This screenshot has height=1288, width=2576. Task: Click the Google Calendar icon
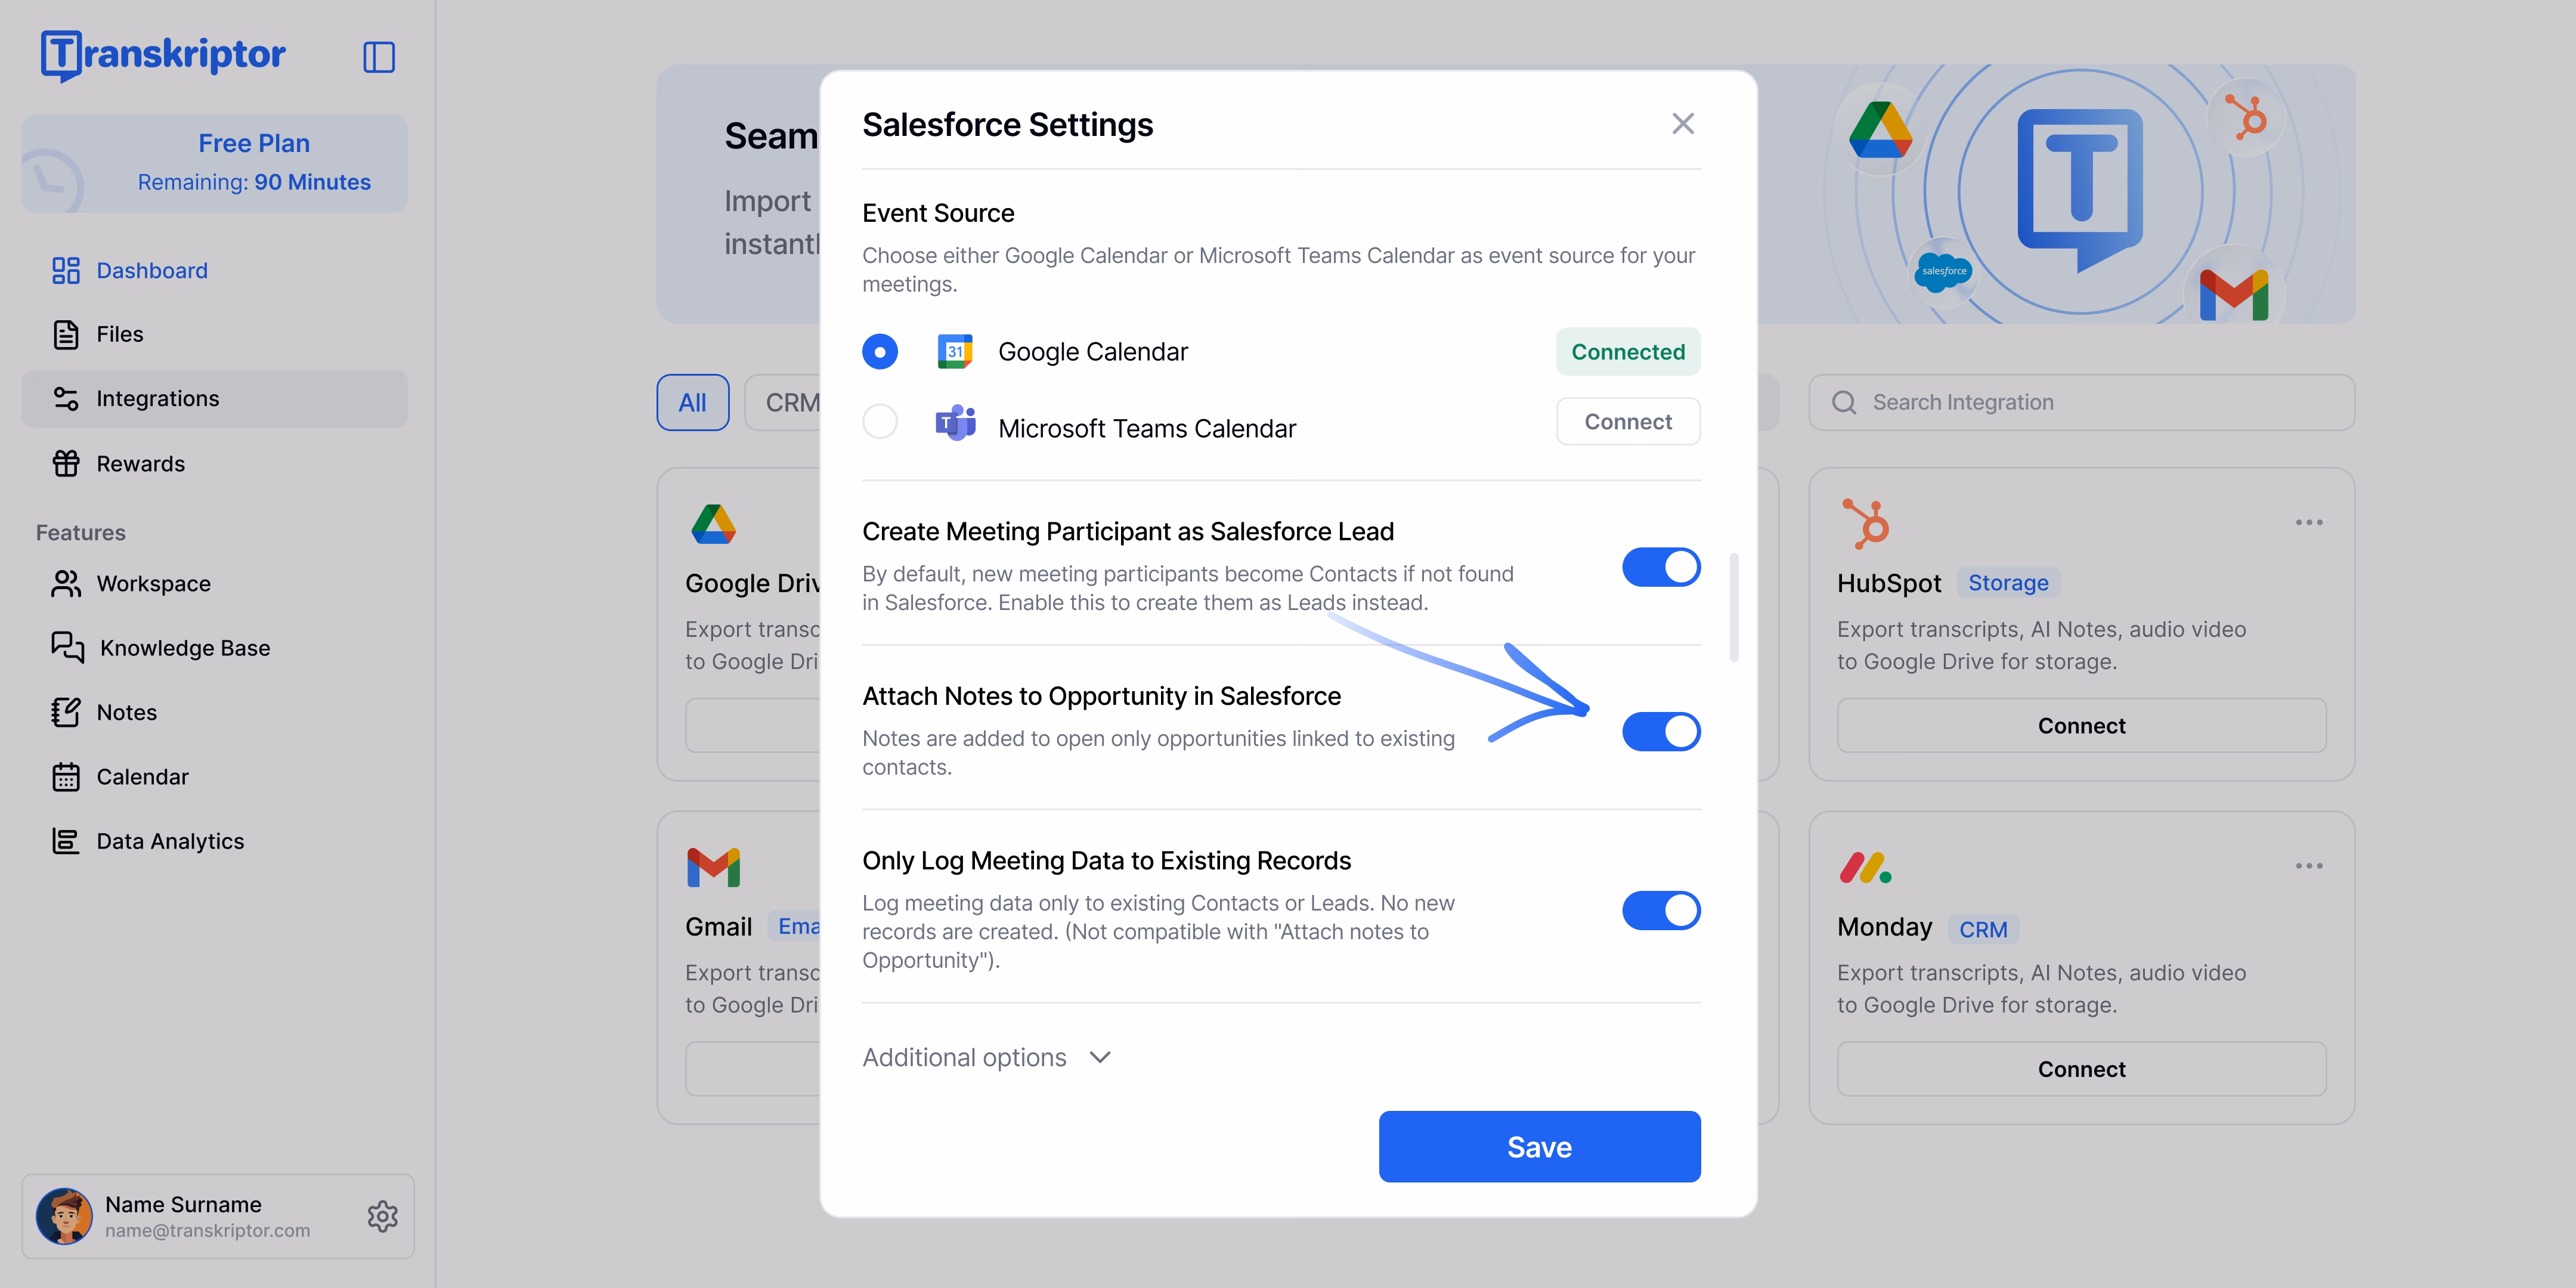pyautogui.click(x=955, y=352)
